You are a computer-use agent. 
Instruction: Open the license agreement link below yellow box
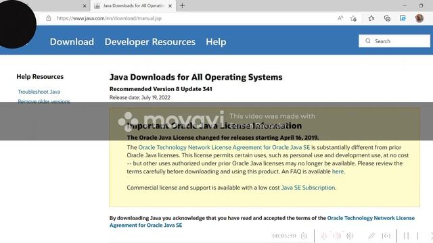click(262, 221)
